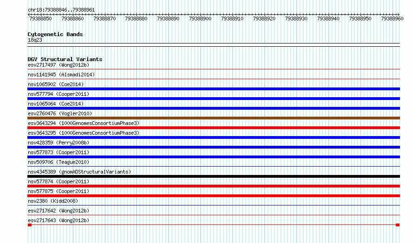Click the brown bar under esv2760476
The width and height of the screenshot is (413, 243).
coord(213,118)
